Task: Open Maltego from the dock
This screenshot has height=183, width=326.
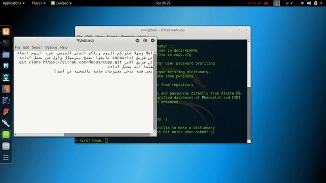Action: [x=6, y=101]
